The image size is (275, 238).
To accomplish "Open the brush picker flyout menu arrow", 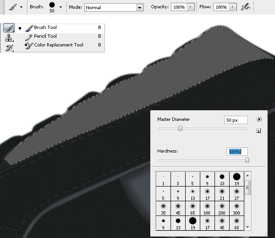I will [259, 119].
